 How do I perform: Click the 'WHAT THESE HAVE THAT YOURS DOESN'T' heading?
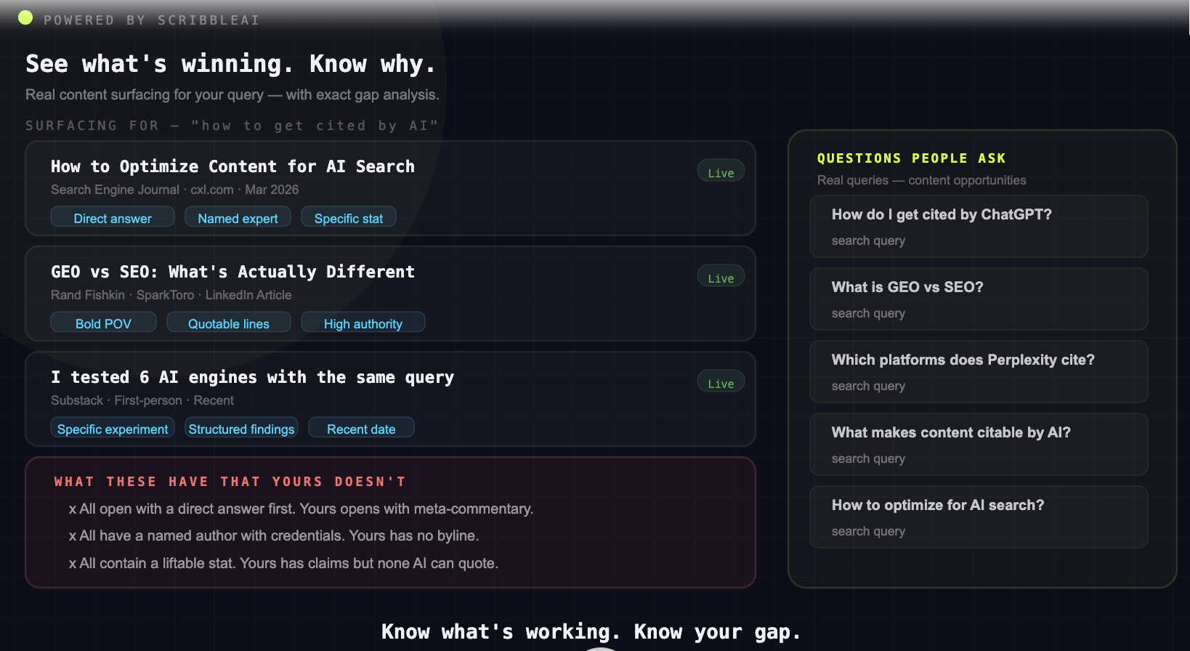[x=230, y=482]
